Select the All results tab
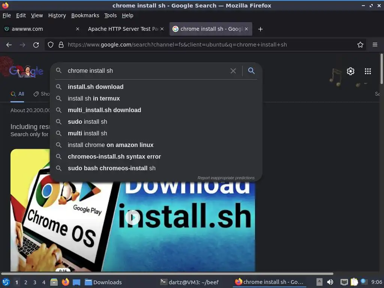This screenshot has width=384, height=288. tap(17, 94)
